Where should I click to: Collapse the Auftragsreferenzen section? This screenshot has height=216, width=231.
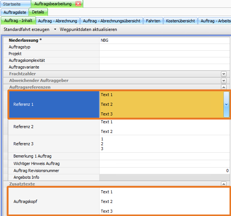click(224, 87)
